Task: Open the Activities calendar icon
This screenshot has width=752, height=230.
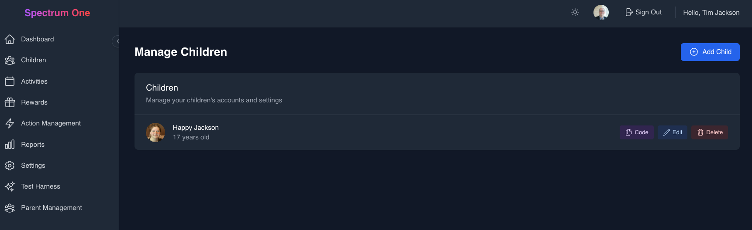Action: pyautogui.click(x=10, y=81)
